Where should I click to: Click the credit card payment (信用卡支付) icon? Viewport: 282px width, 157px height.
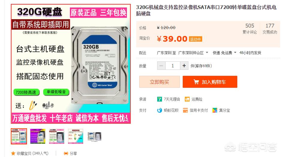(185, 110)
